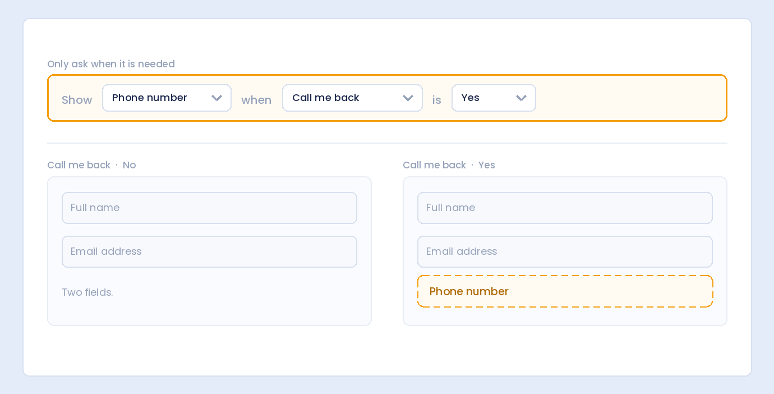Open the Yes value dropdown

[494, 98]
